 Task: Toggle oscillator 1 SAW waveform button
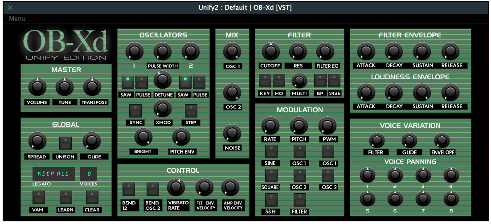point(128,82)
